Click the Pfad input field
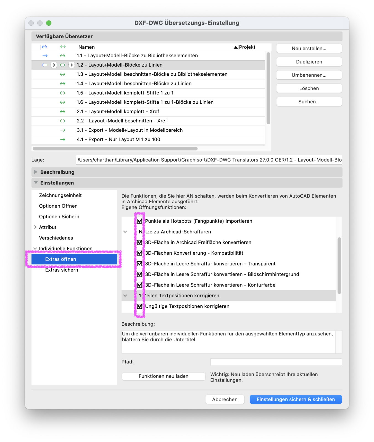Viewport: 374px width, 442px height. (x=276, y=362)
